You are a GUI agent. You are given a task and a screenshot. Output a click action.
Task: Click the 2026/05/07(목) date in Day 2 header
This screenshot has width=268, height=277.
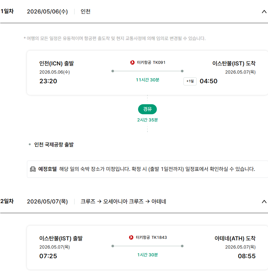(x=47, y=202)
